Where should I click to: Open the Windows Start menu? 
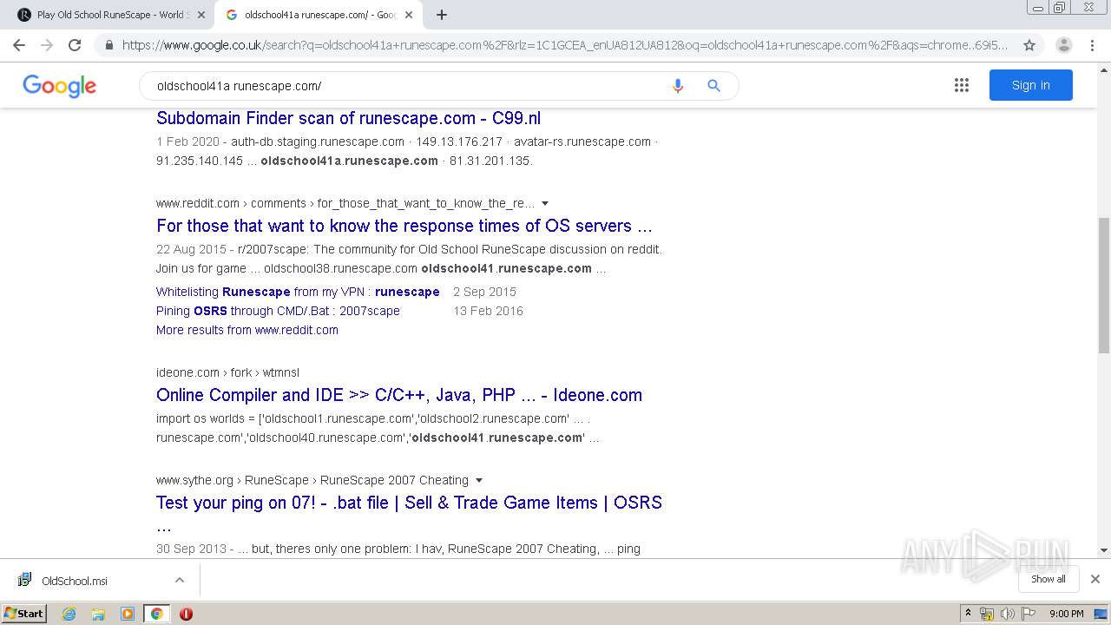tap(24, 614)
